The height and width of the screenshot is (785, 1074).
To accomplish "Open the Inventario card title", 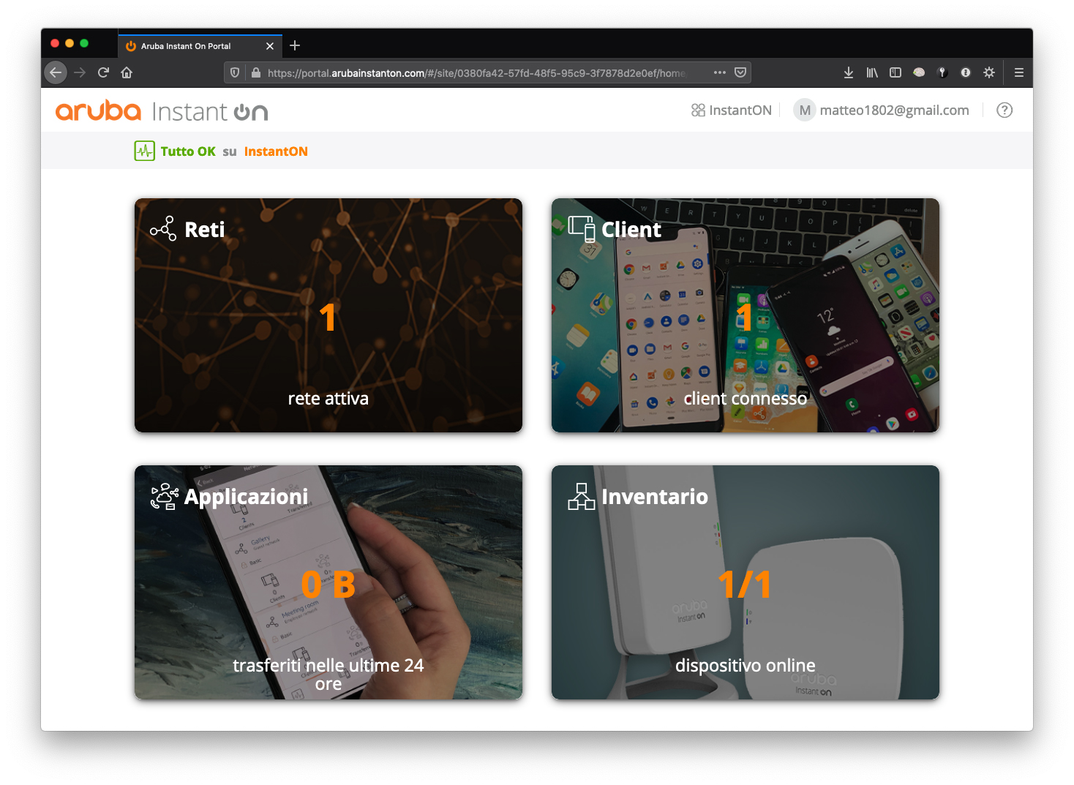I will point(655,497).
